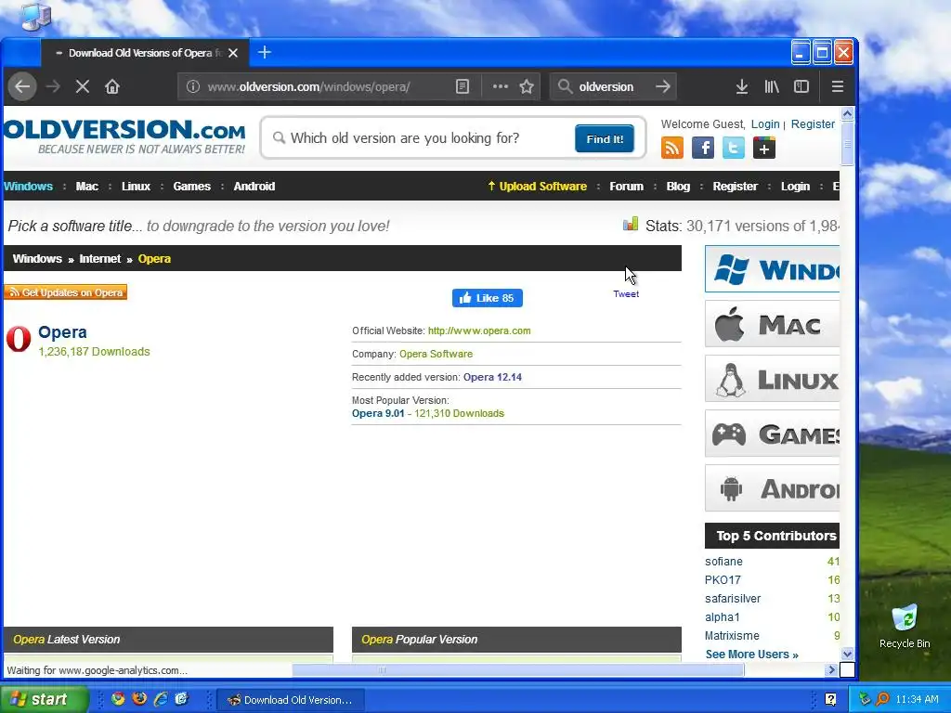Image resolution: width=951 pixels, height=713 pixels.
Task: Open the stats bar chart icon
Action: [x=631, y=225]
